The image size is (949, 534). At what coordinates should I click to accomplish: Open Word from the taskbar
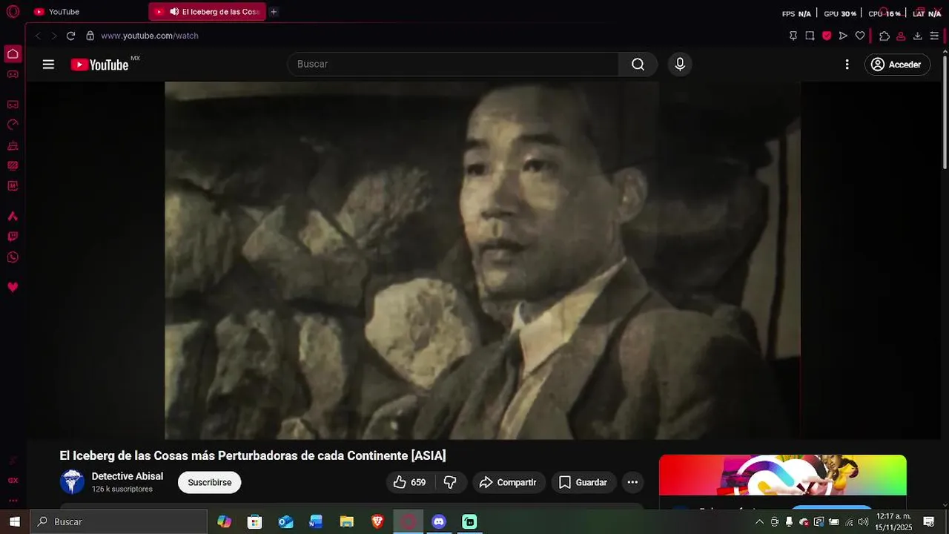coord(316,521)
